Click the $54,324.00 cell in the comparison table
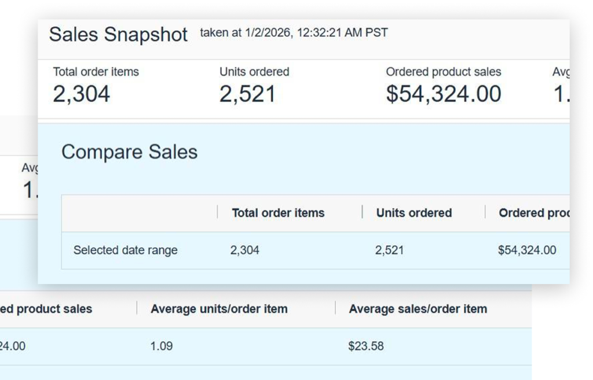Screen dimensions: 593x380 [527, 250]
